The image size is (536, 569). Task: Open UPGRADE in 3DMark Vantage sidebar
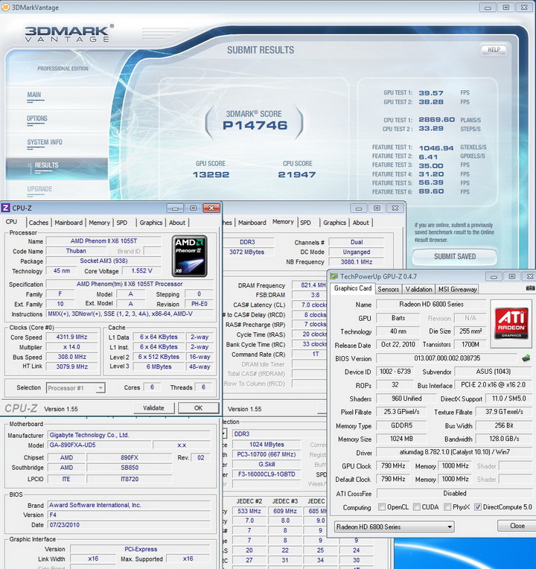point(39,188)
